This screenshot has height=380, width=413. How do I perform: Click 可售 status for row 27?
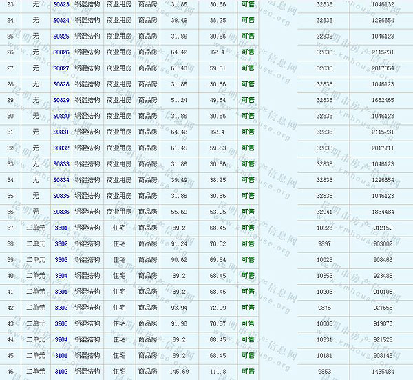click(x=248, y=68)
